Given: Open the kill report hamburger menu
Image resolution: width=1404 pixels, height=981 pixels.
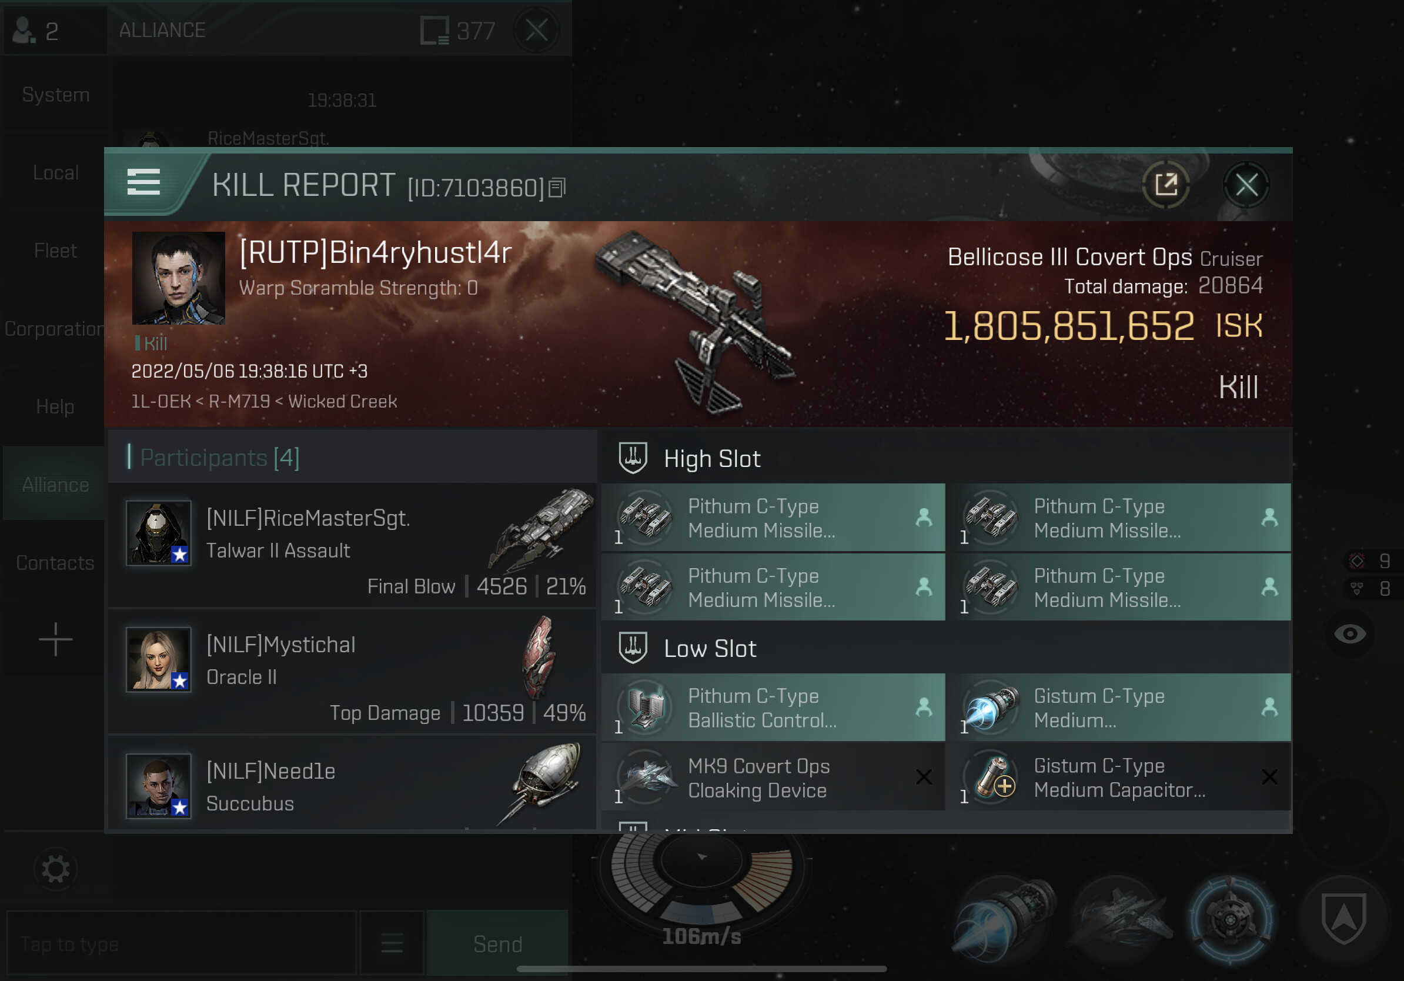Looking at the screenshot, I should (143, 182).
